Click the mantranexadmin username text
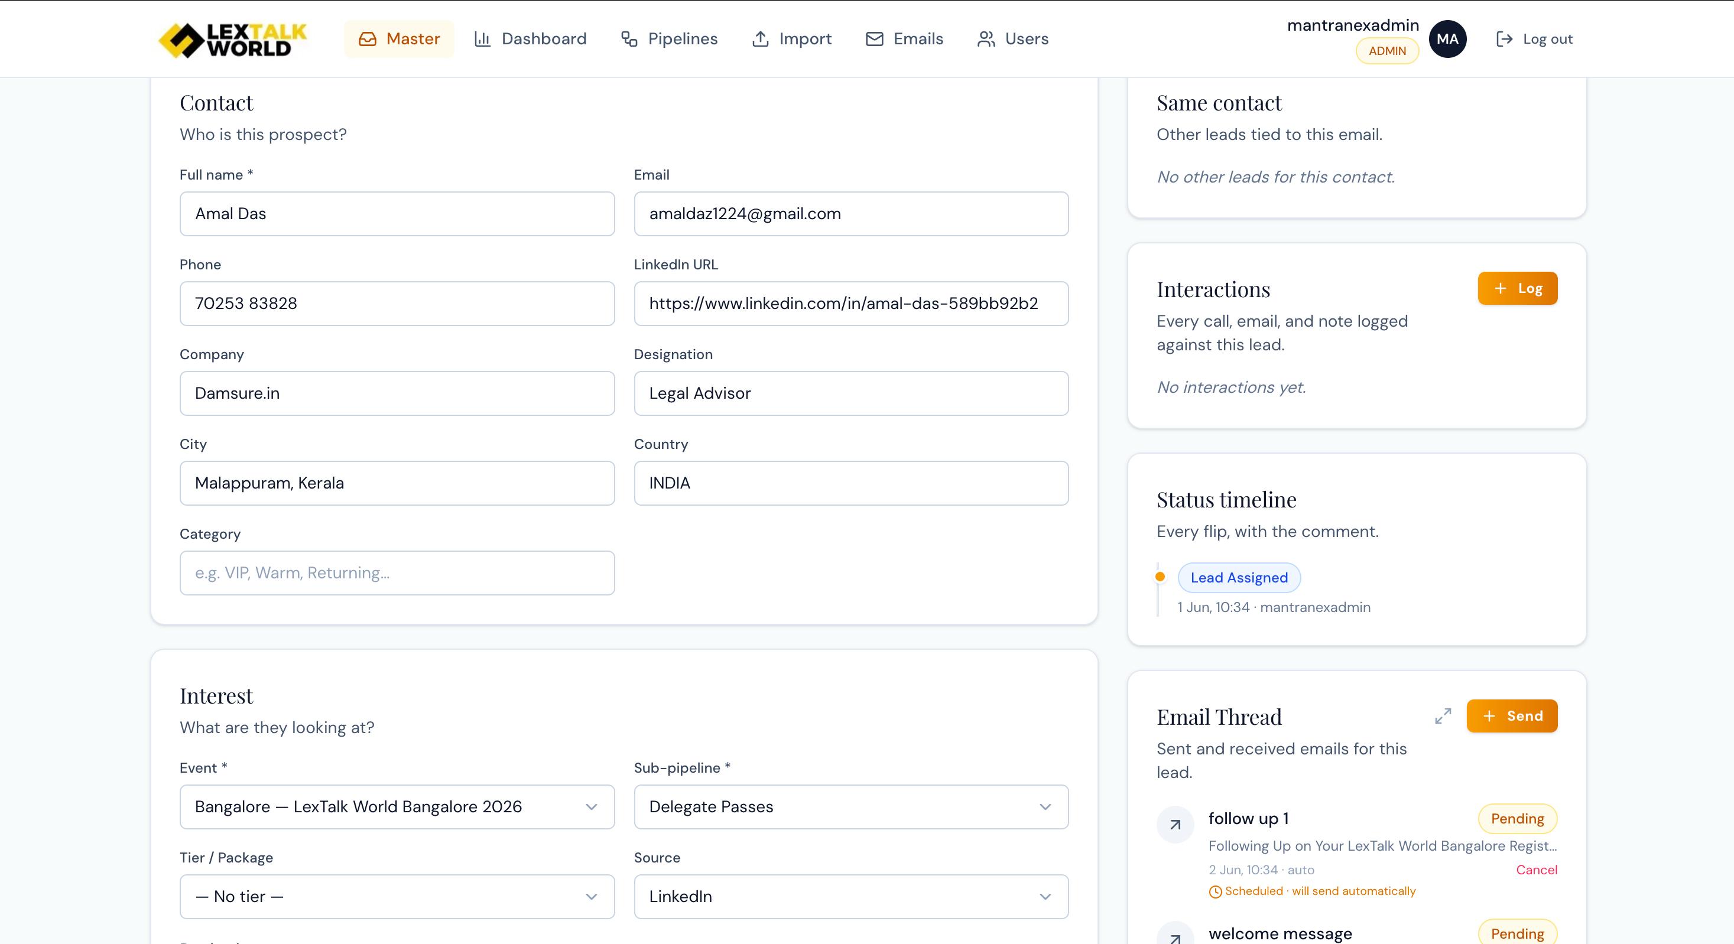The width and height of the screenshot is (1734, 944). tap(1353, 25)
